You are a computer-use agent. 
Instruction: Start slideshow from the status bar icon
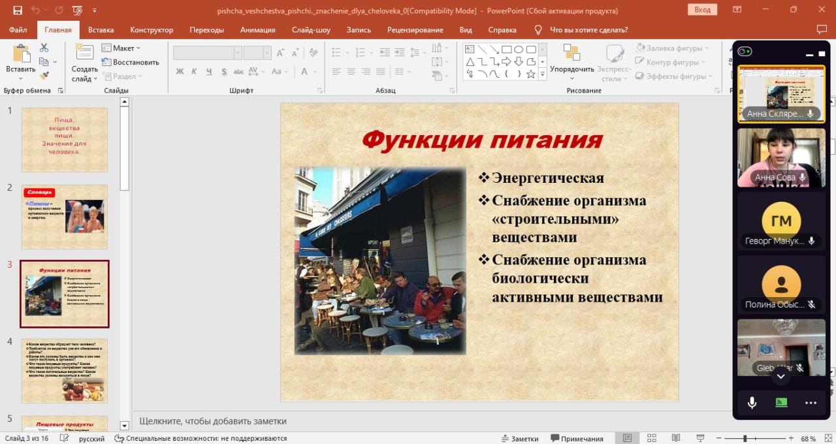[700, 438]
